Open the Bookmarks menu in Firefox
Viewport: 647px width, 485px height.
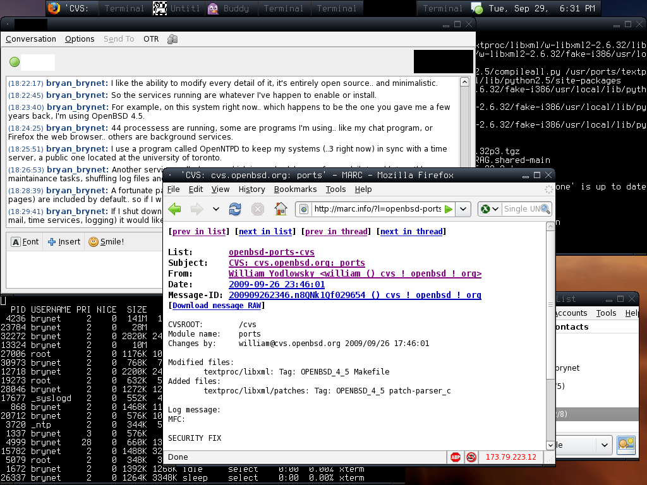[295, 189]
